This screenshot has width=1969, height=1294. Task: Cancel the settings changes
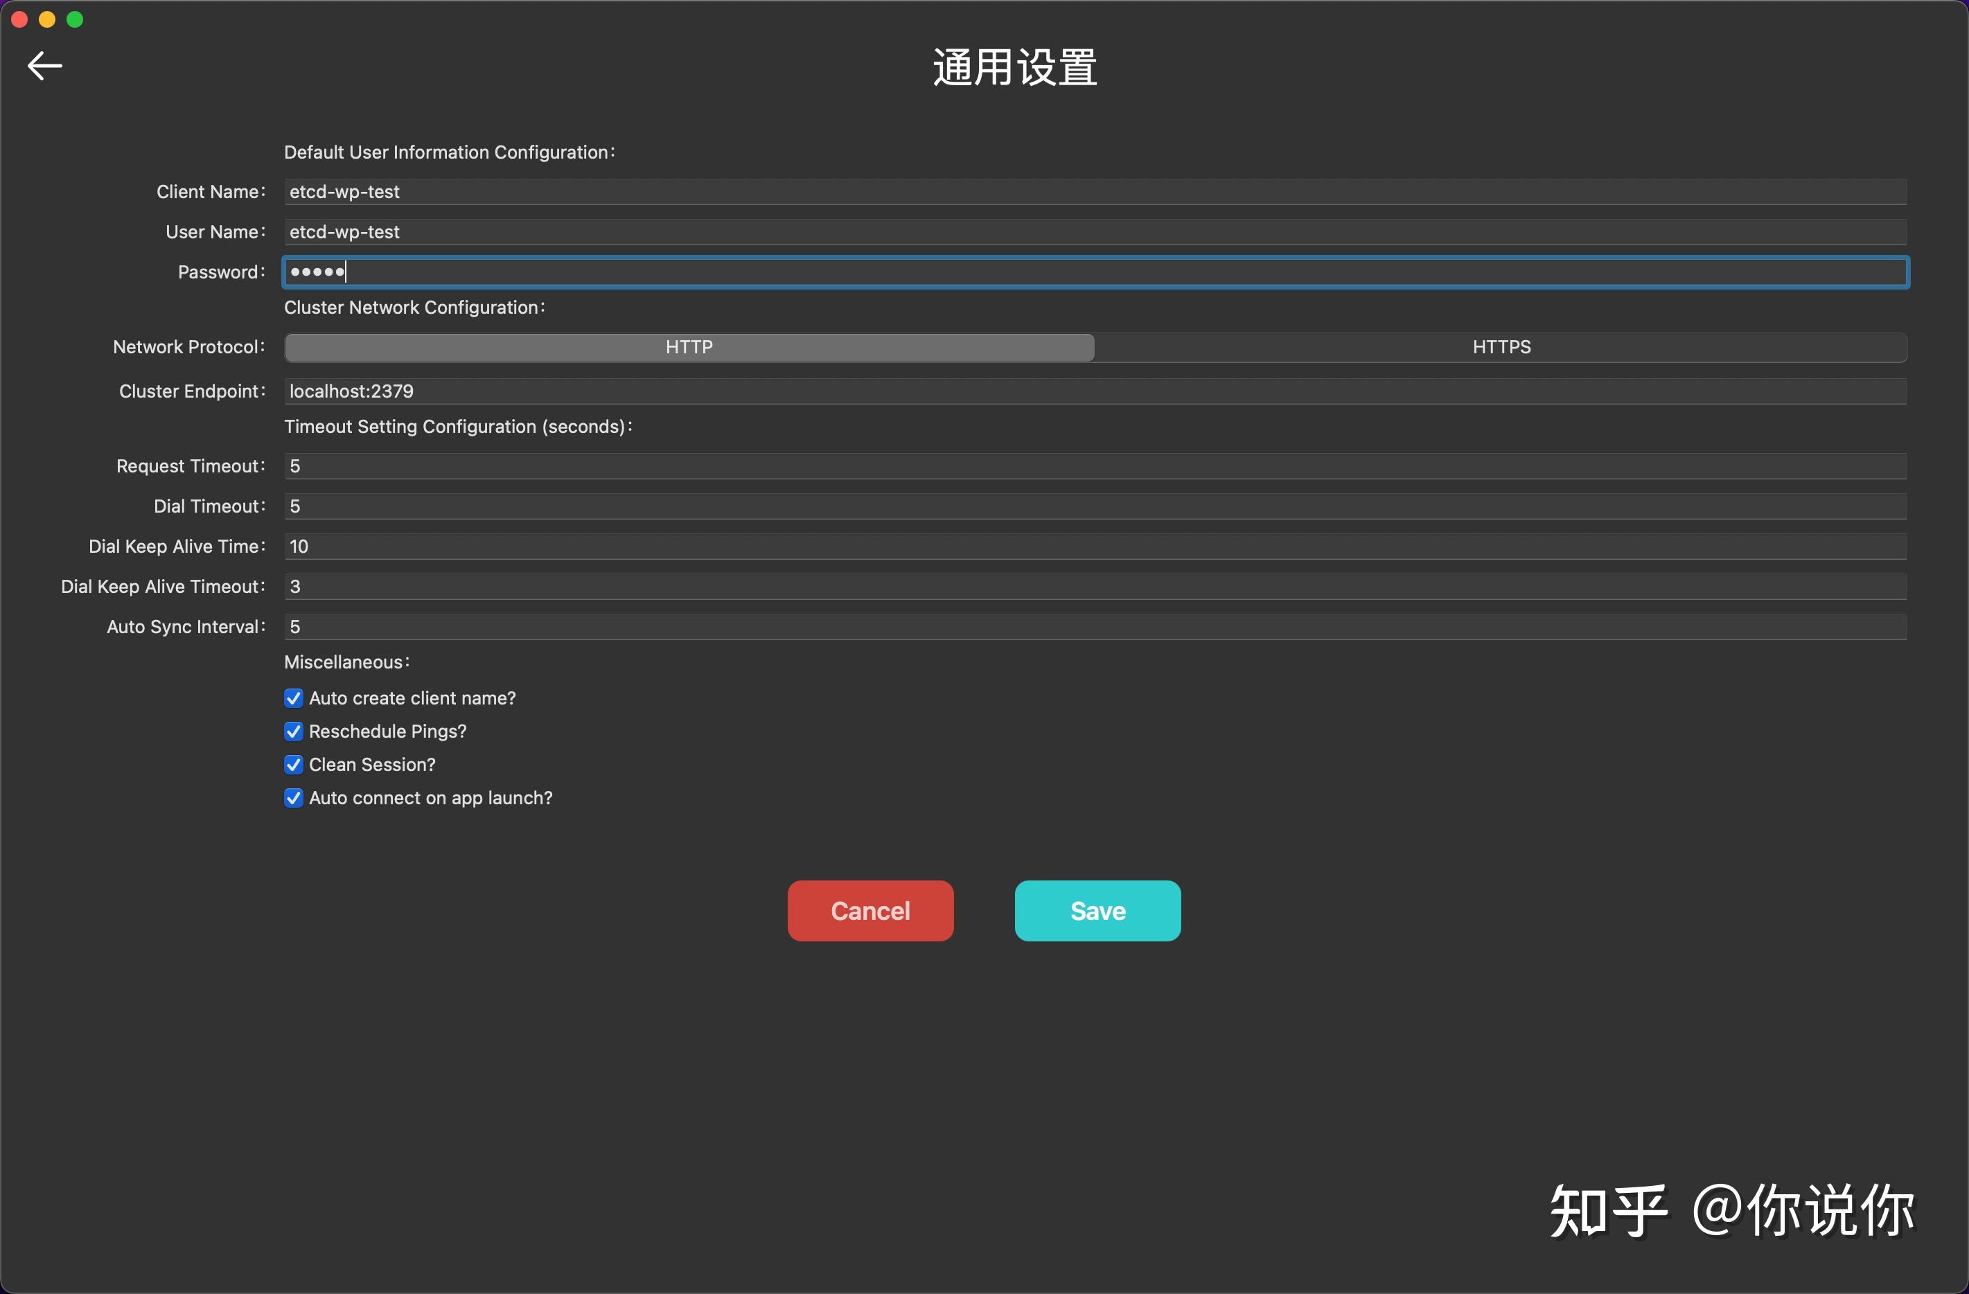(x=869, y=911)
